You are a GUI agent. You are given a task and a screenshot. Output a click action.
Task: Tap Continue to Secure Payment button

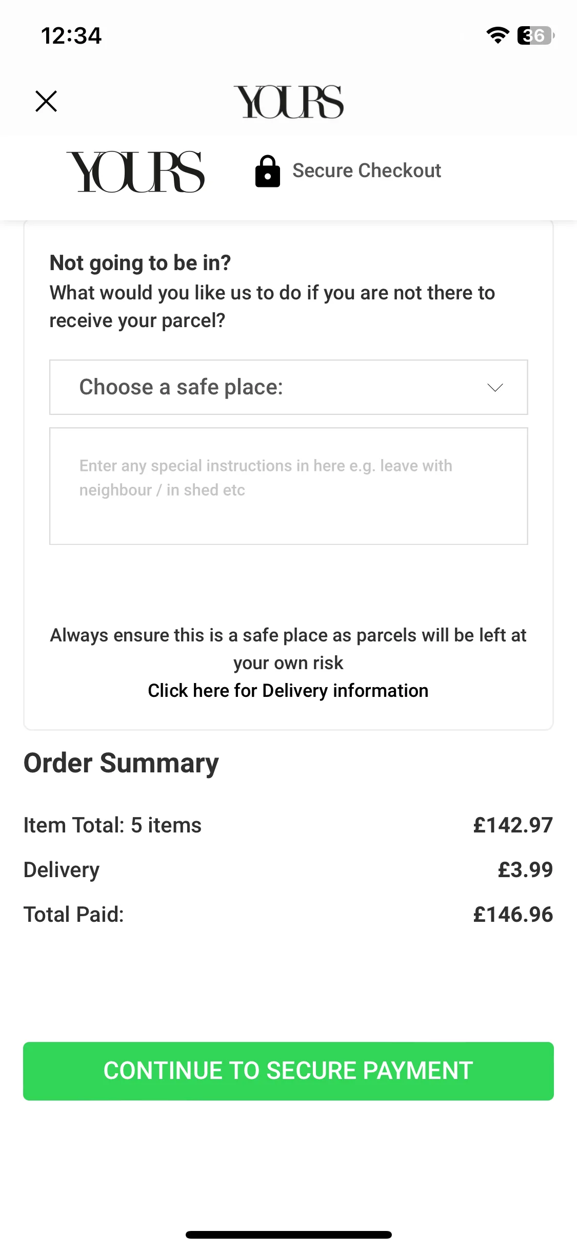pos(288,1071)
